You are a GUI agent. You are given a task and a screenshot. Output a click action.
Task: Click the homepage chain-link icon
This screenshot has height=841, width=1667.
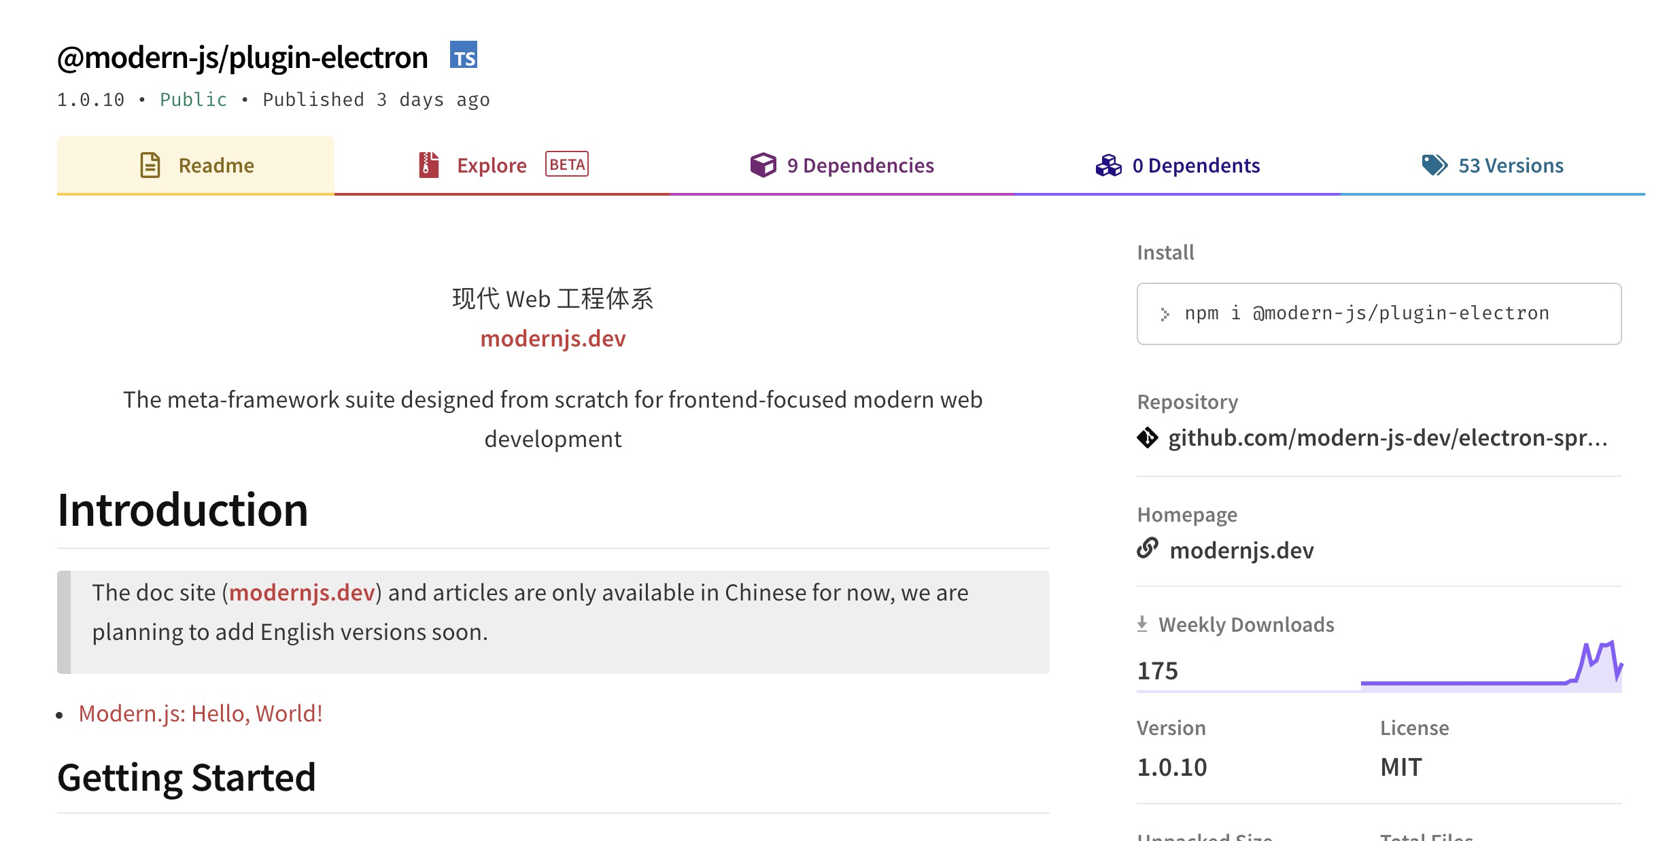tap(1148, 548)
